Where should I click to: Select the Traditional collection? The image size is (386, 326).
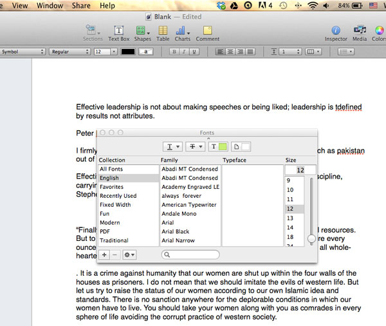pyautogui.click(x=129, y=240)
